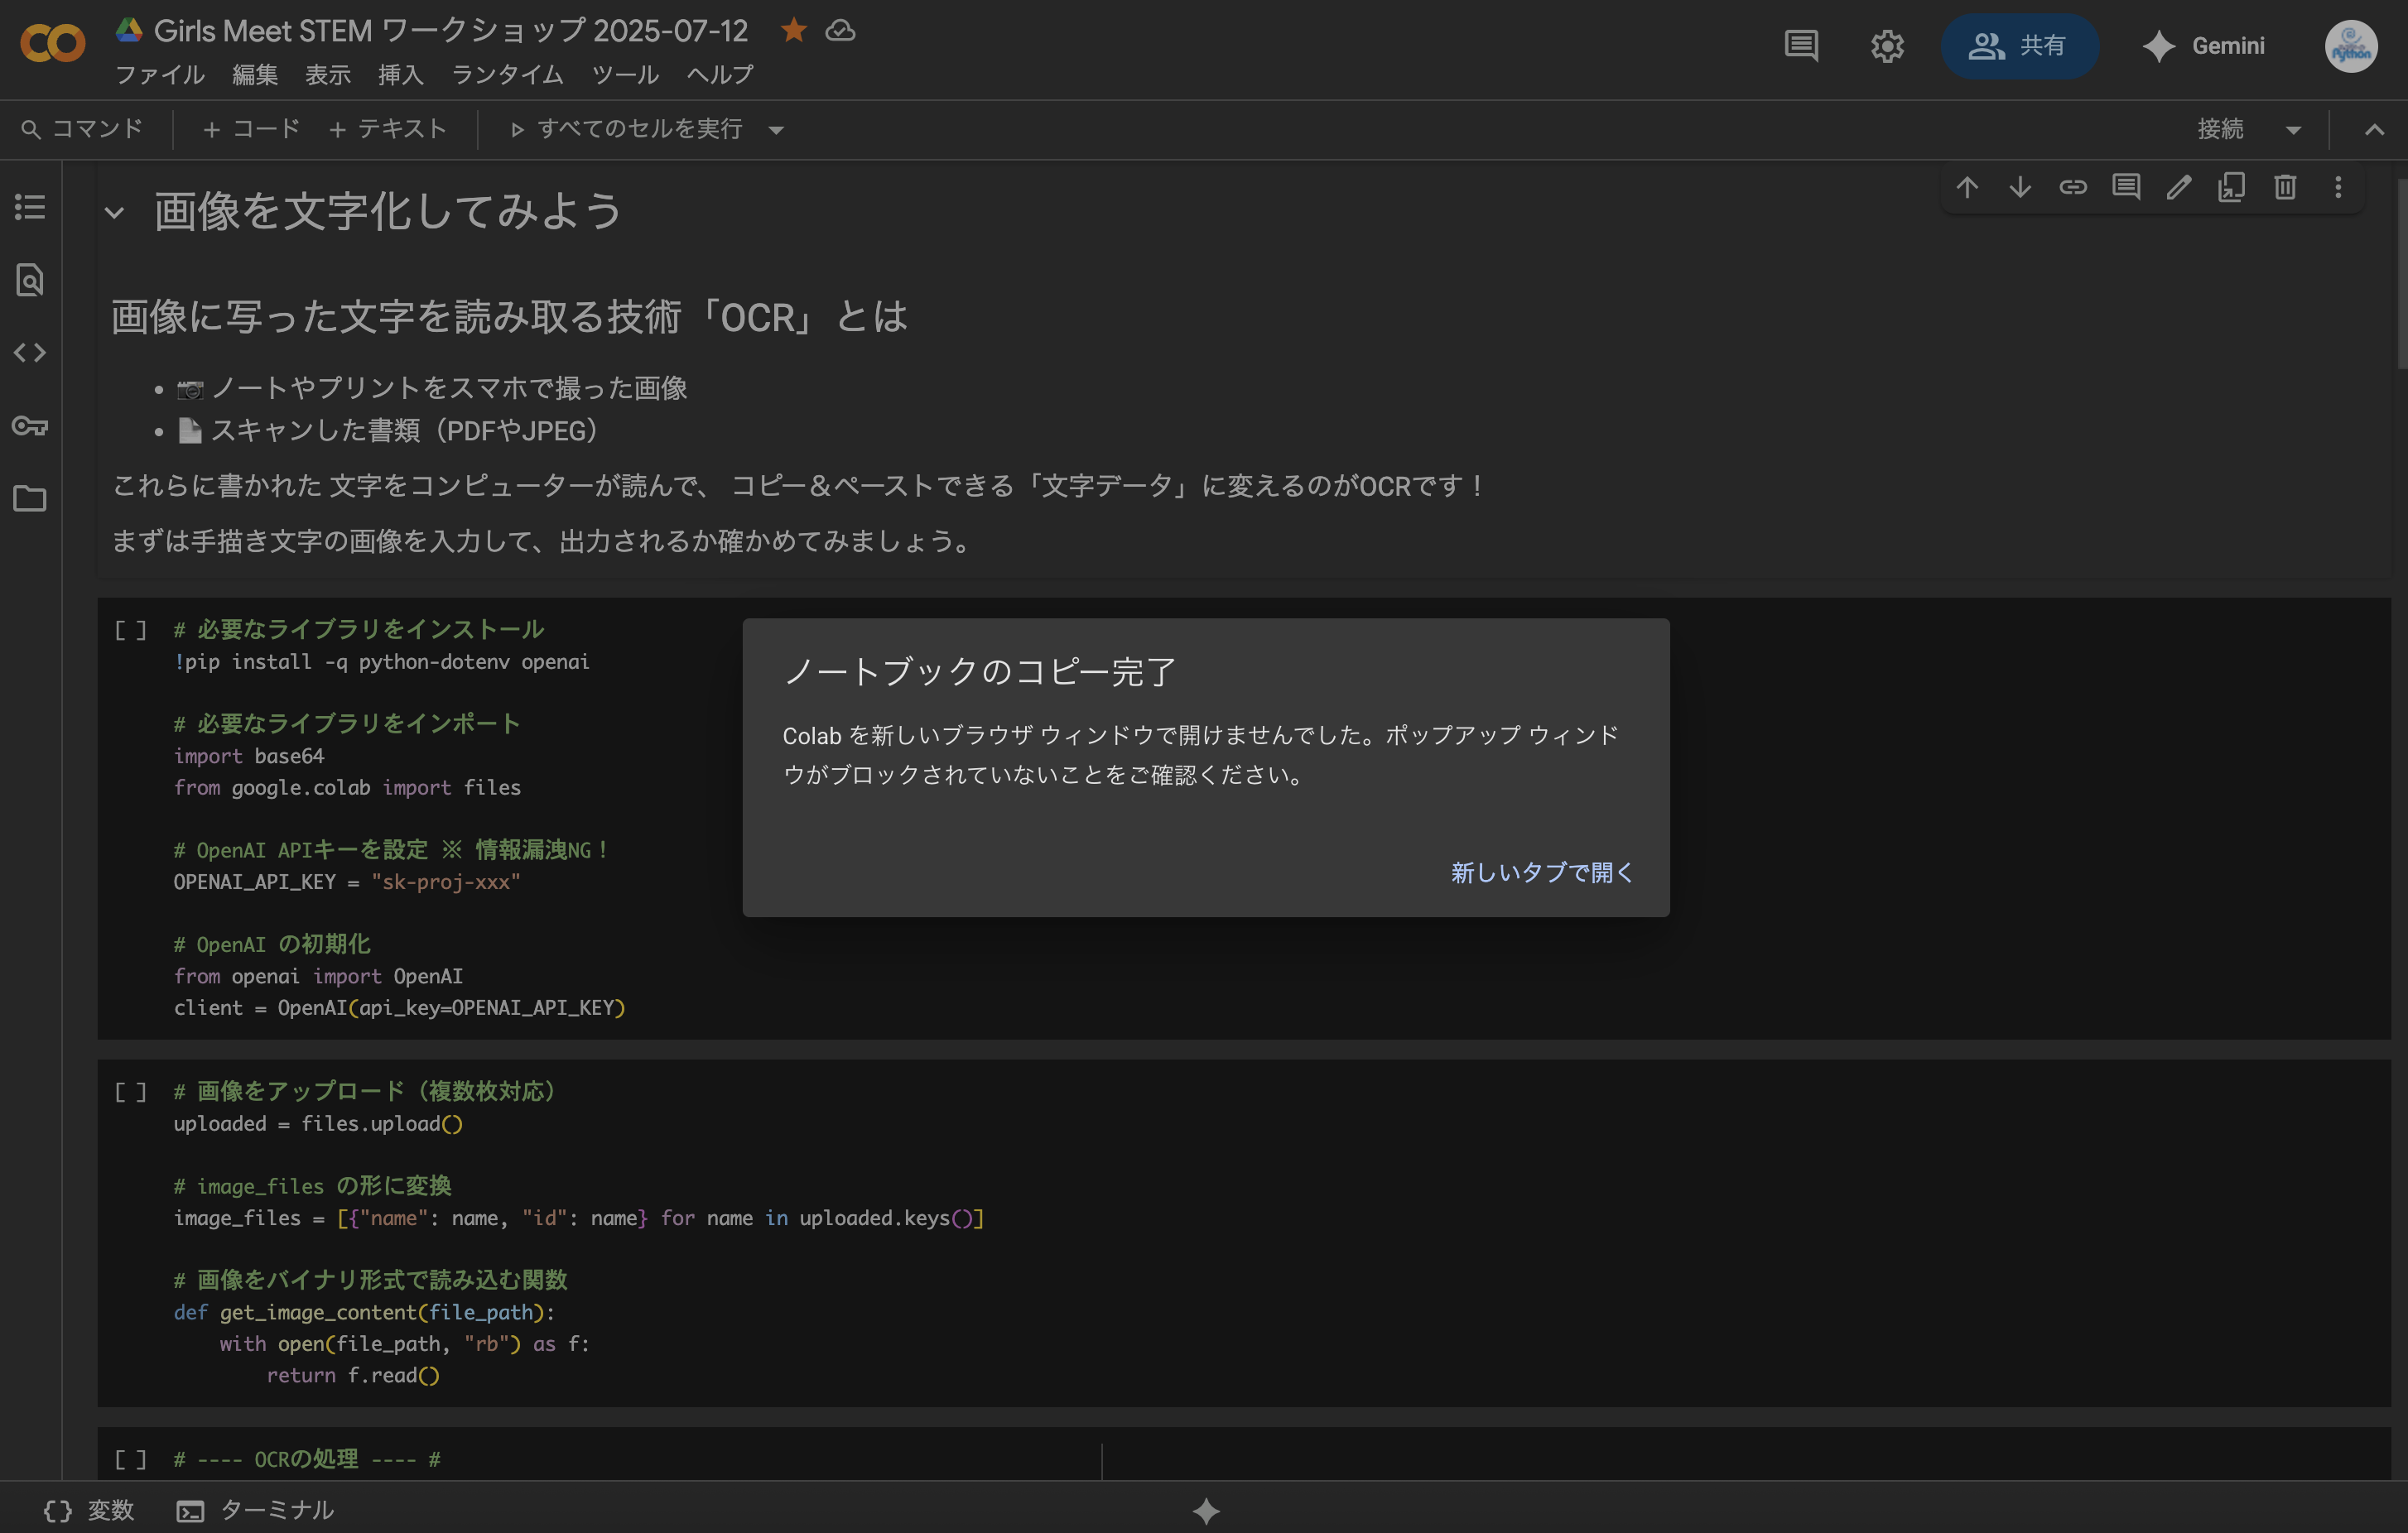Copy link to cell icon
The width and height of the screenshot is (2408, 1533).
[x=2073, y=188]
